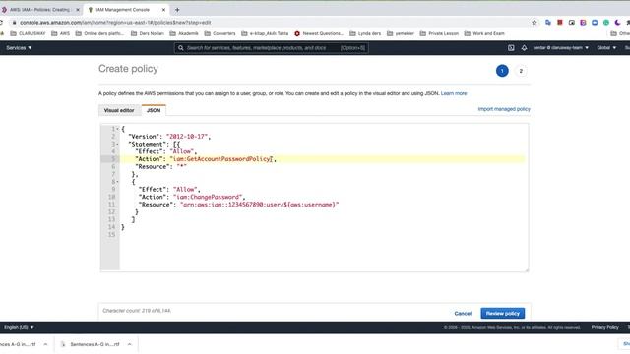
Task: Open the Ders Notları bookmark folder
Action: coord(148,33)
